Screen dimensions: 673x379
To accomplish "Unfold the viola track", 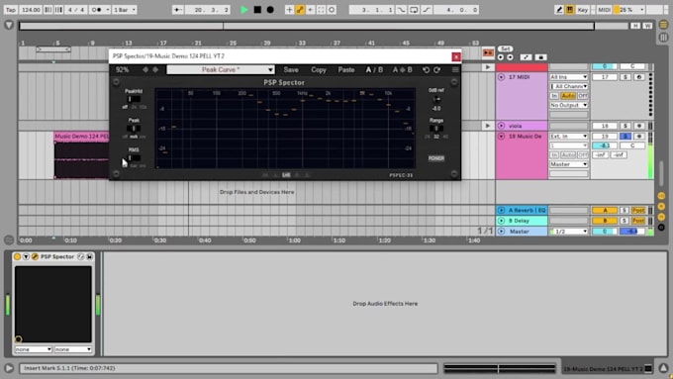I will (x=501, y=126).
